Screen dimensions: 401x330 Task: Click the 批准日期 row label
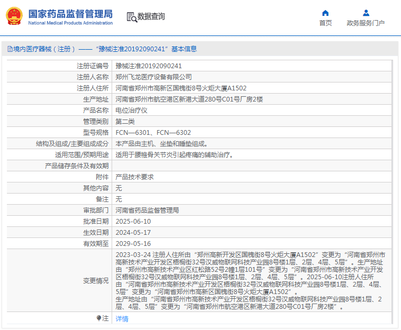pos(96,222)
